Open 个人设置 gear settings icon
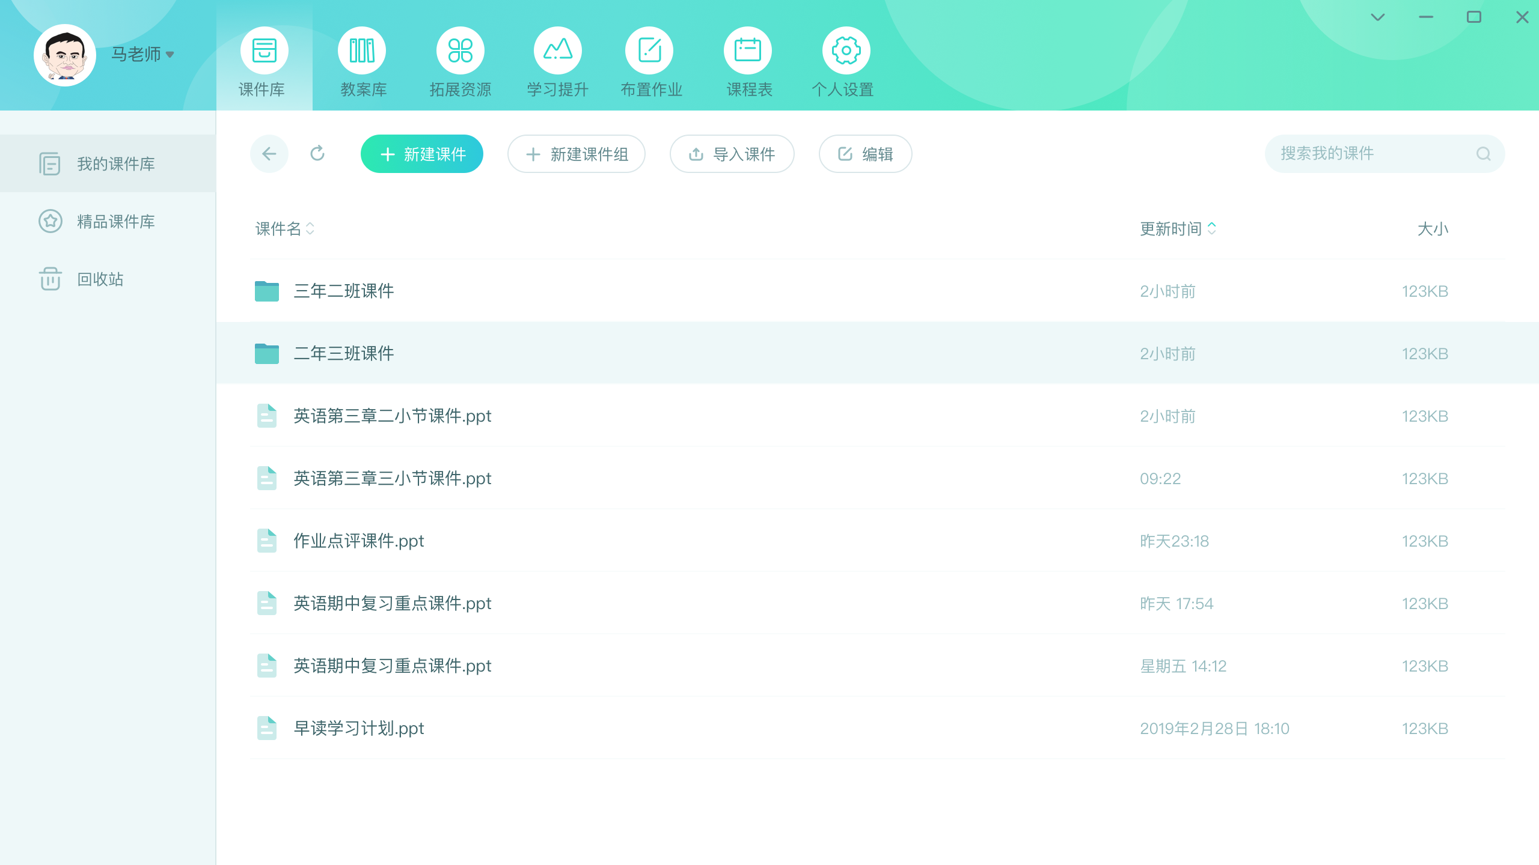This screenshot has width=1539, height=865. (x=846, y=51)
